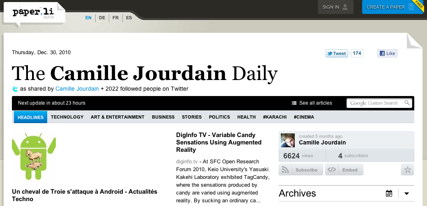Open the Art & Entertainment tab
Image resolution: width=427 pixels, height=206 pixels.
(117, 117)
